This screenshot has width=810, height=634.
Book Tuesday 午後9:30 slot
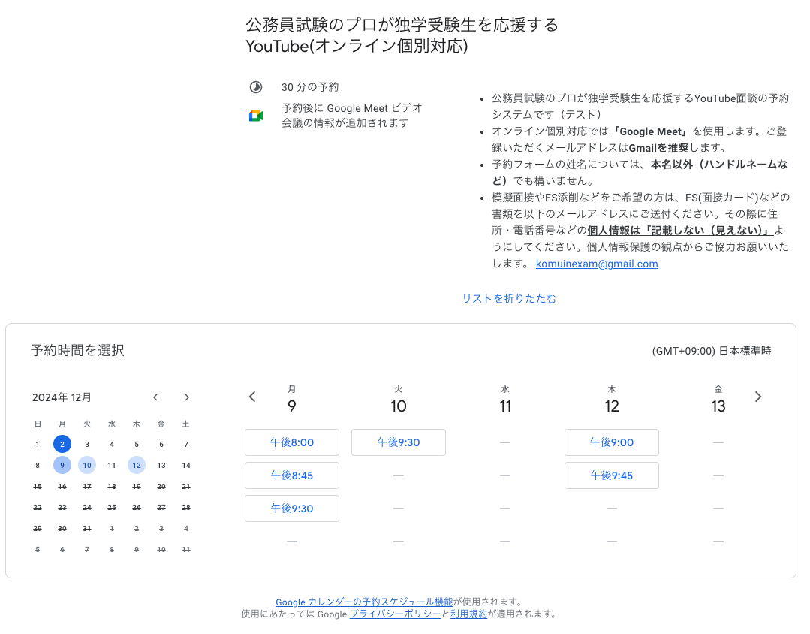(x=399, y=442)
